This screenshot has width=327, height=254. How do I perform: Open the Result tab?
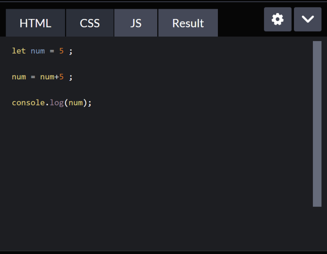coord(188,23)
